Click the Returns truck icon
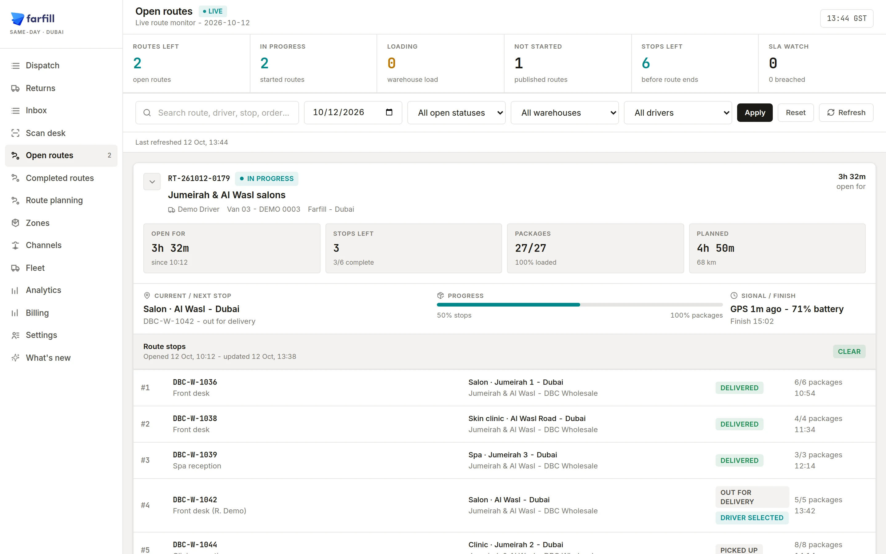 [x=15, y=88]
